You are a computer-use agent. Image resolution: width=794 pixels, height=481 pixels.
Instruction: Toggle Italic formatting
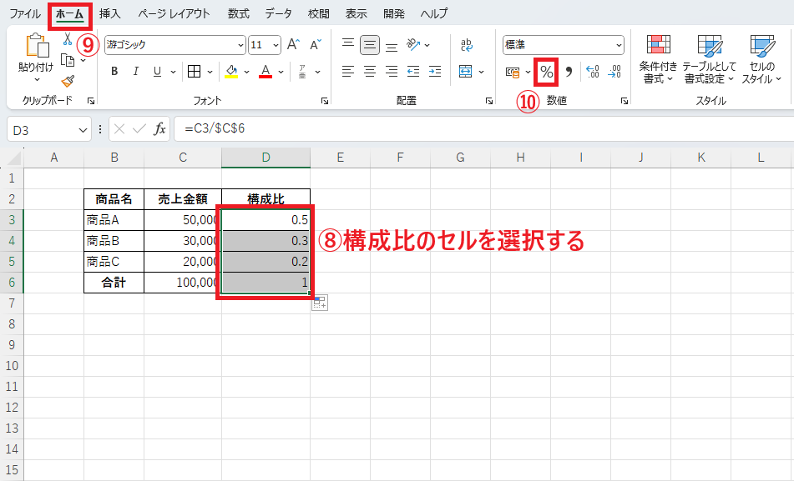point(136,72)
